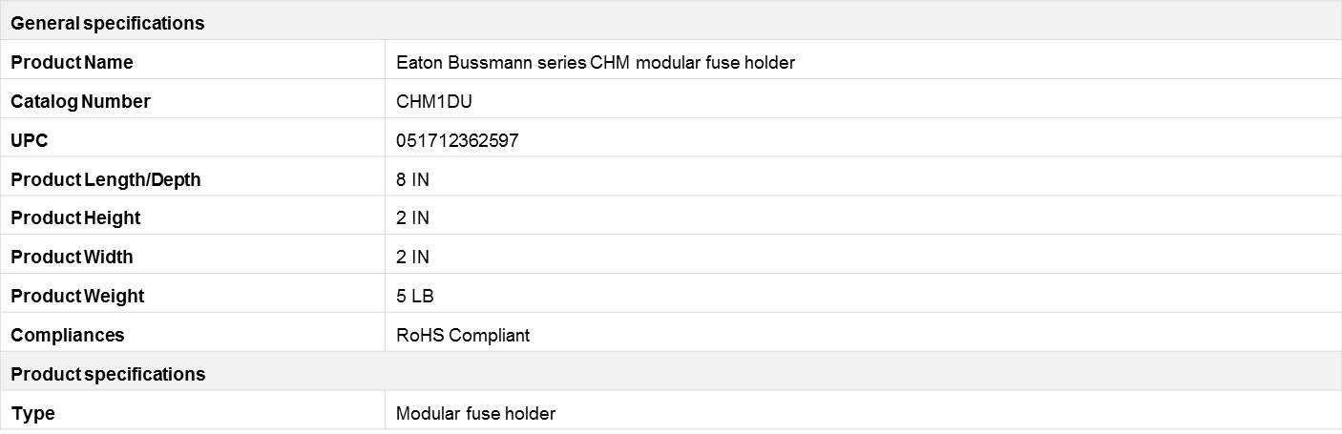
Task: Click the CHM1DU catalog number value
Action: click(434, 101)
